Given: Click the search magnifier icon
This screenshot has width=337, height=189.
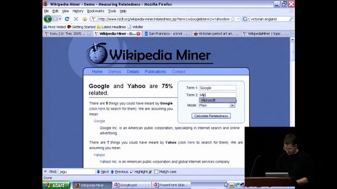Looking at the screenshot, I should 291,19.
